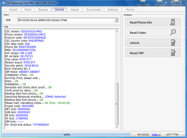The image size is (187, 138).
Task: Click the SM-G532G status bar entry
Action: tap(143, 134)
